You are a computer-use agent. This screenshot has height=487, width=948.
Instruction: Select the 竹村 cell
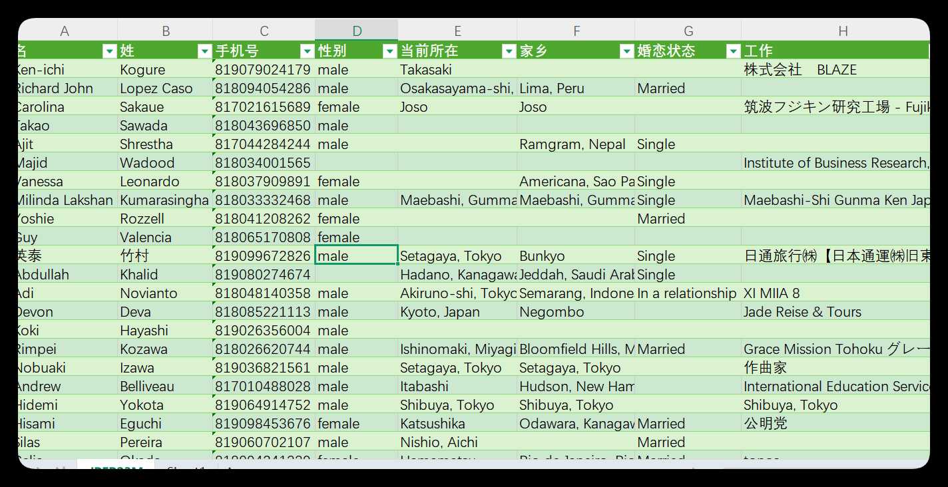point(165,255)
